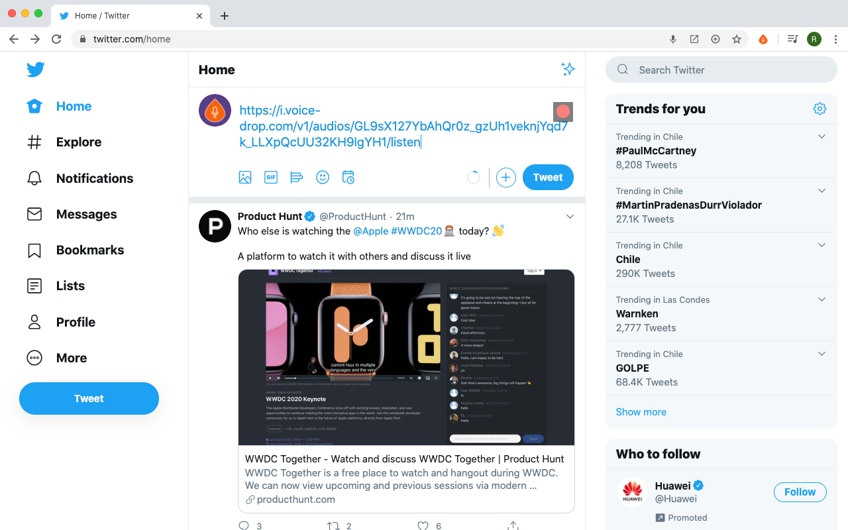Expand options for the Warnken trend
The width and height of the screenshot is (848, 530).
[x=821, y=299]
